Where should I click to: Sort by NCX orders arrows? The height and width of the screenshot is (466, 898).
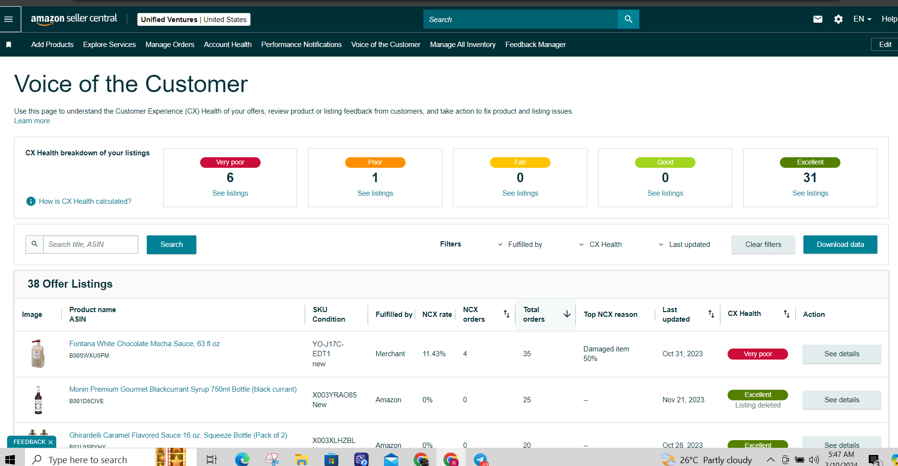tap(506, 314)
